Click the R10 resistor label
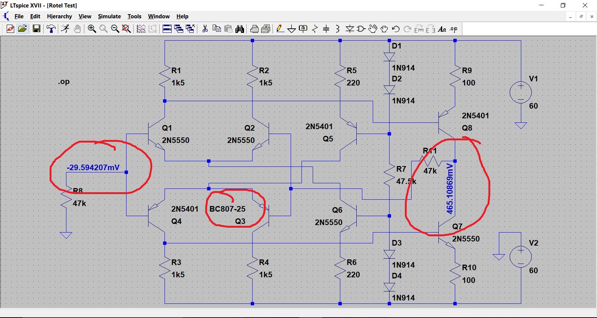 point(469,268)
